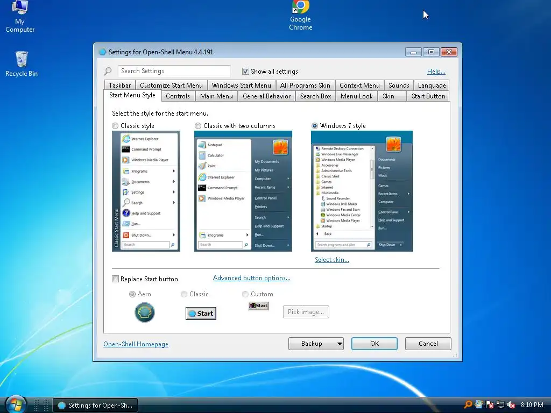Click the OK button
This screenshot has height=413, width=551.
point(375,344)
